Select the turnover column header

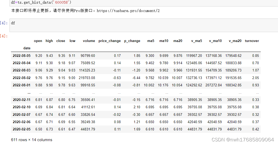(252, 41)
